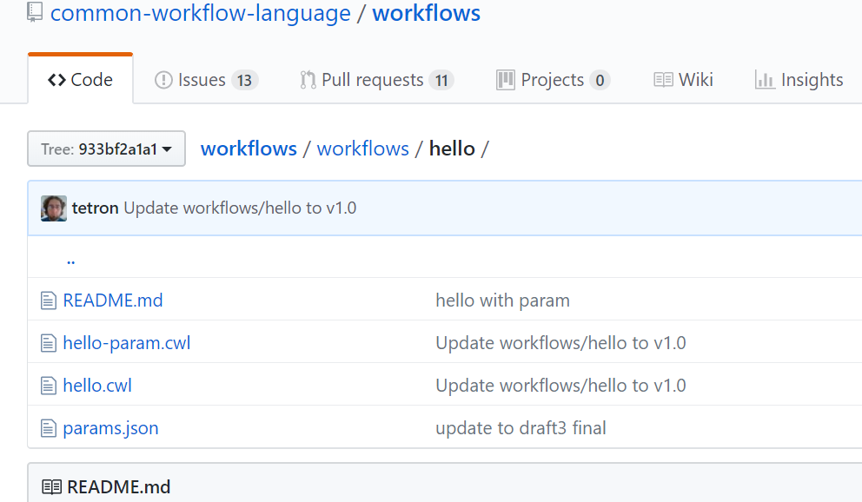The width and height of the screenshot is (862, 502).
Task: Open the Projects tab
Action: (553, 80)
